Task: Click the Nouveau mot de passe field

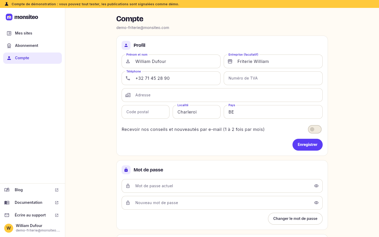Action: pyautogui.click(x=222, y=203)
